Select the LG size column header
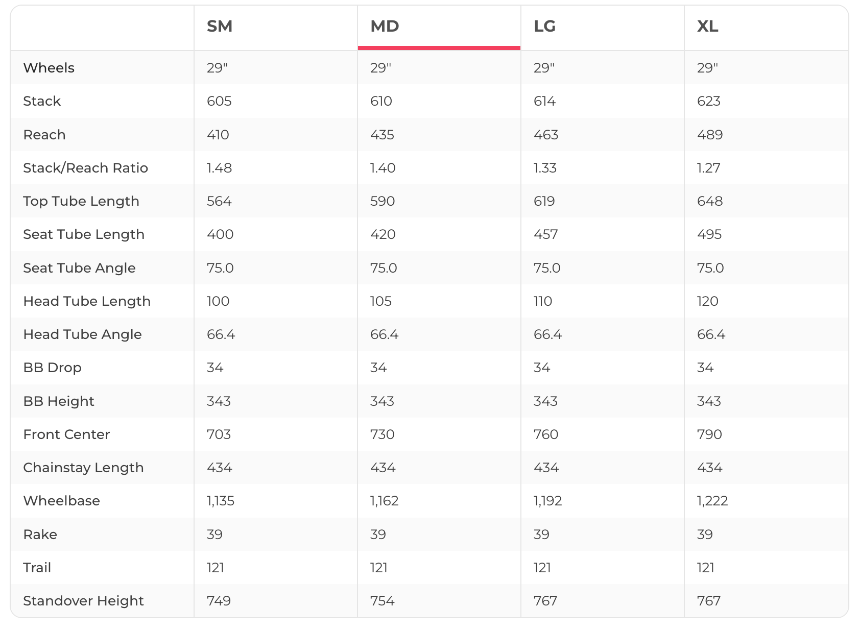 click(544, 26)
